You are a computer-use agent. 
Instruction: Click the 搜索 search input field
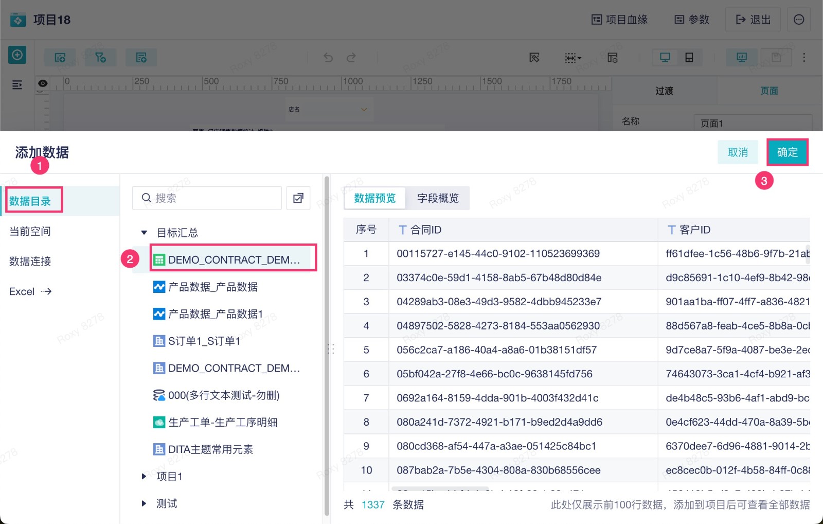pyautogui.click(x=207, y=198)
